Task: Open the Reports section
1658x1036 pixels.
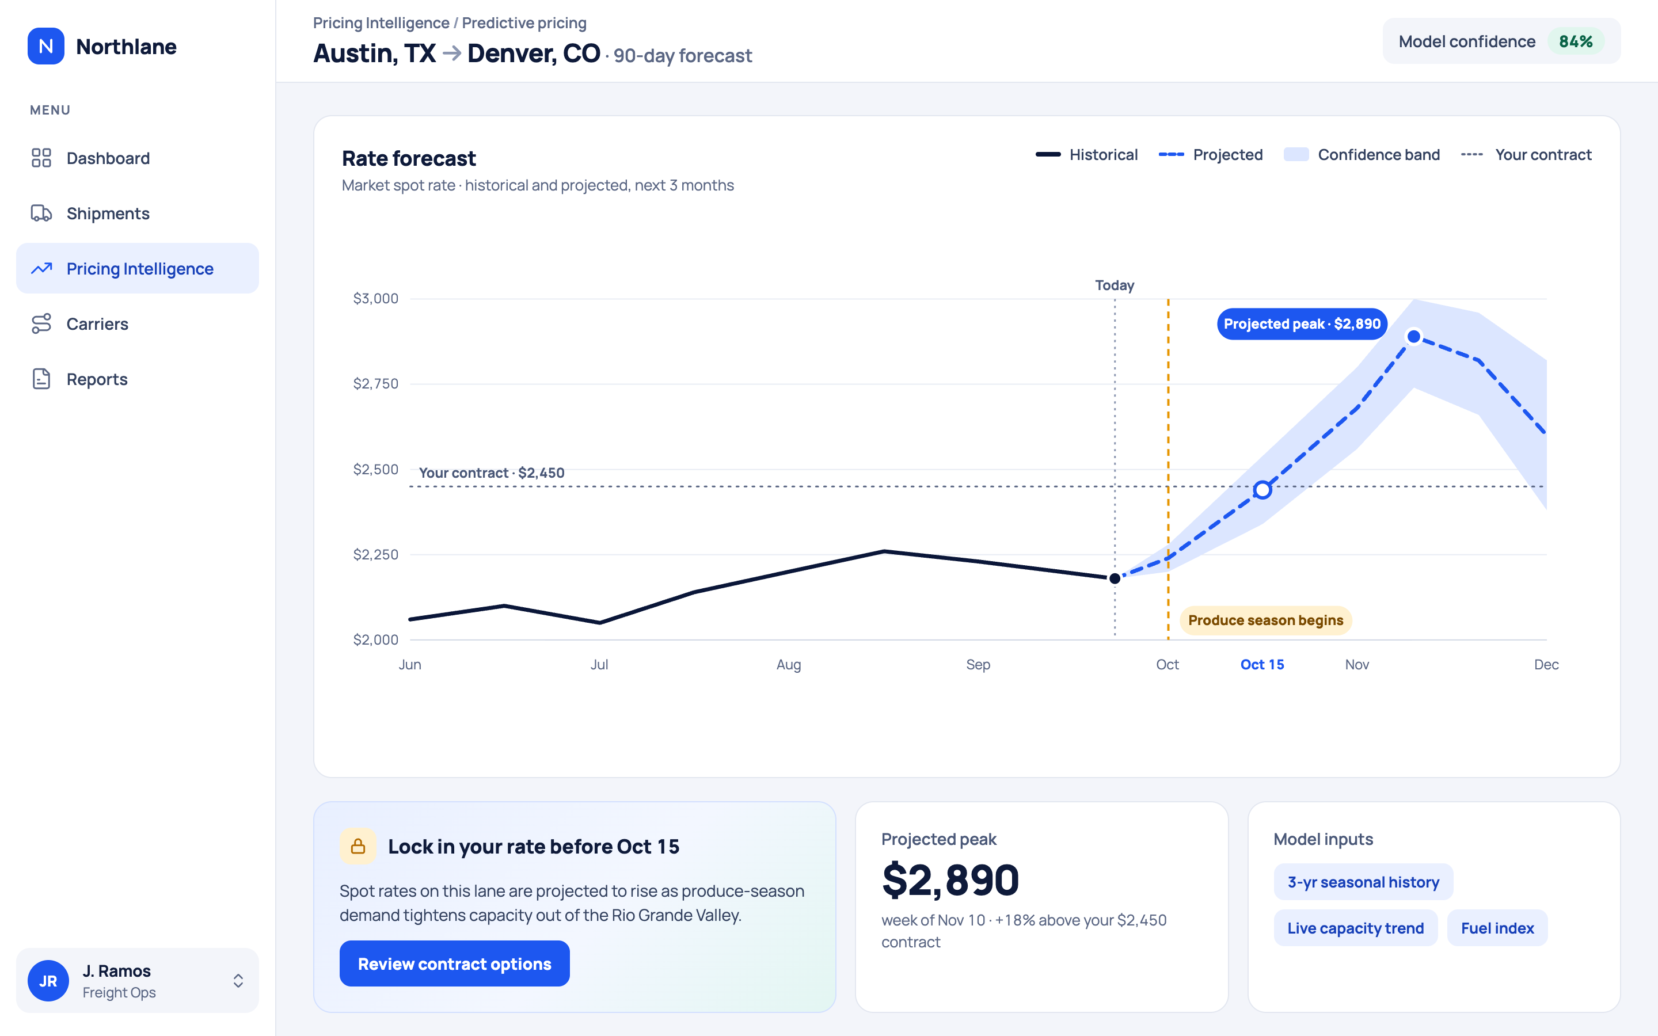Action: point(138,379)
